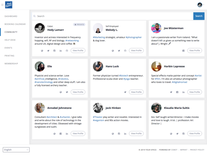Click the Your Space logo
The height and width of the screenshot is (155, 207).
[9, 5]
